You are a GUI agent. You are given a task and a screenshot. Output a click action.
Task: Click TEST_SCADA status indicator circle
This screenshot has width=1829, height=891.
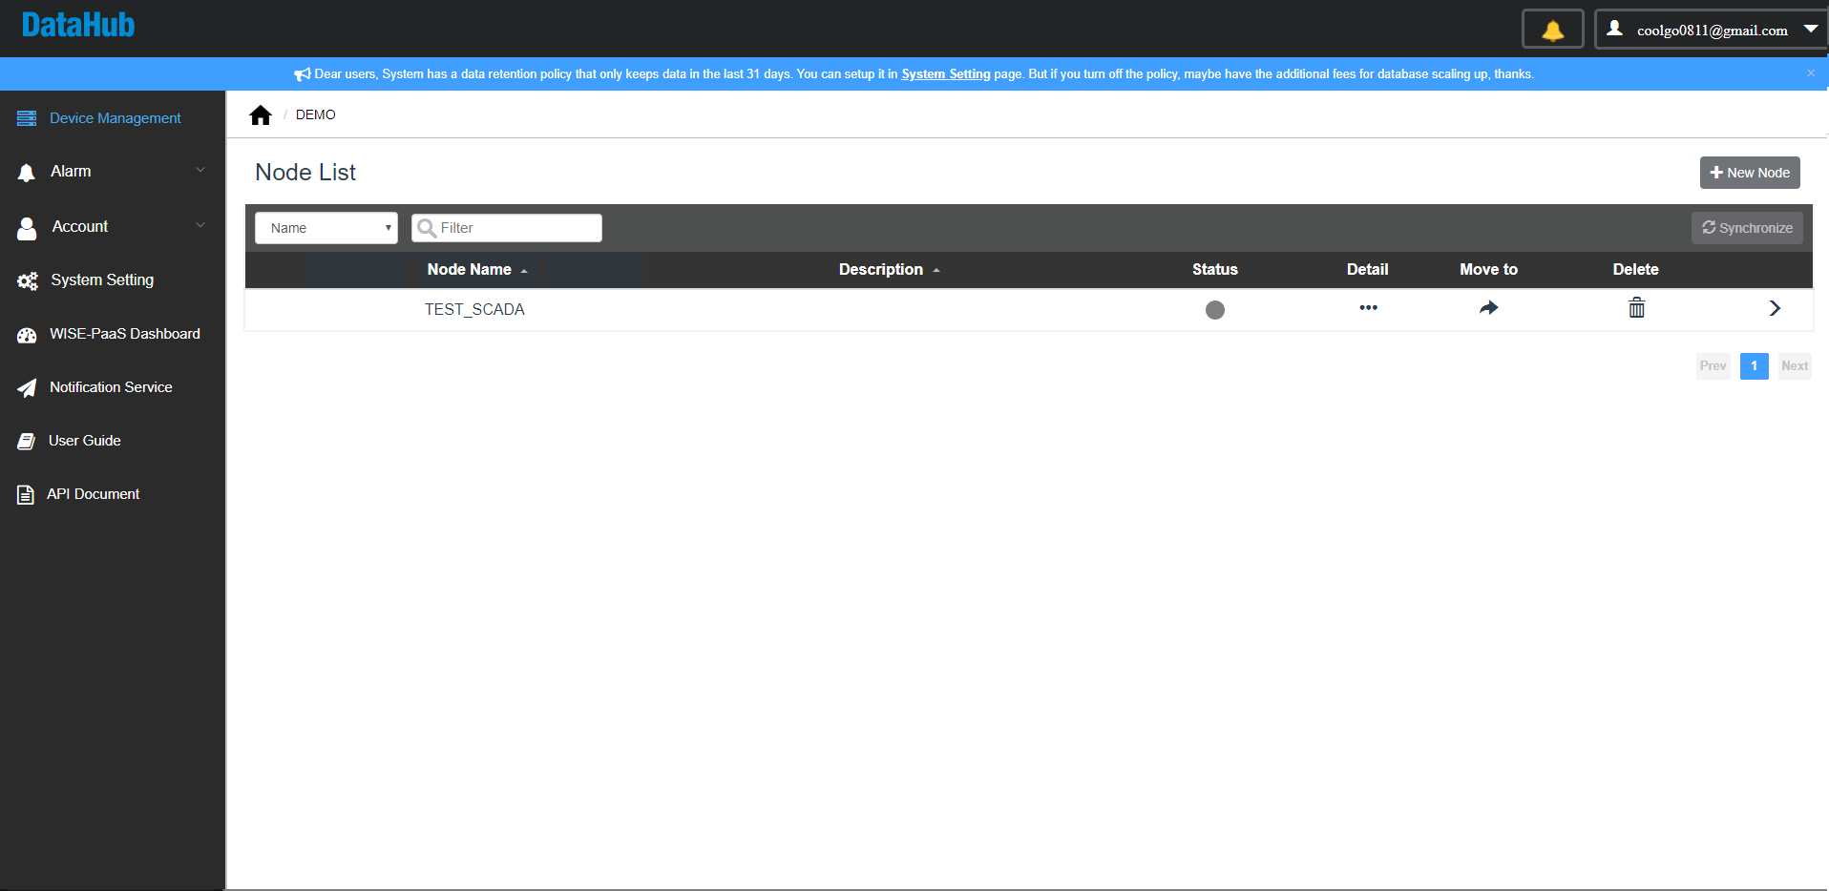(x=1215, y=309)
